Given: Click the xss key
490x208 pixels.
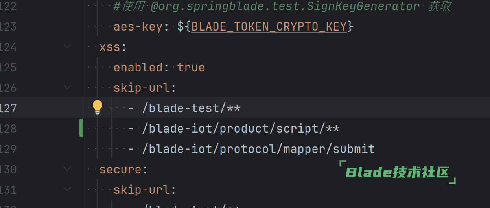Looking at the screenshot, I should click(x=110, y=47).
